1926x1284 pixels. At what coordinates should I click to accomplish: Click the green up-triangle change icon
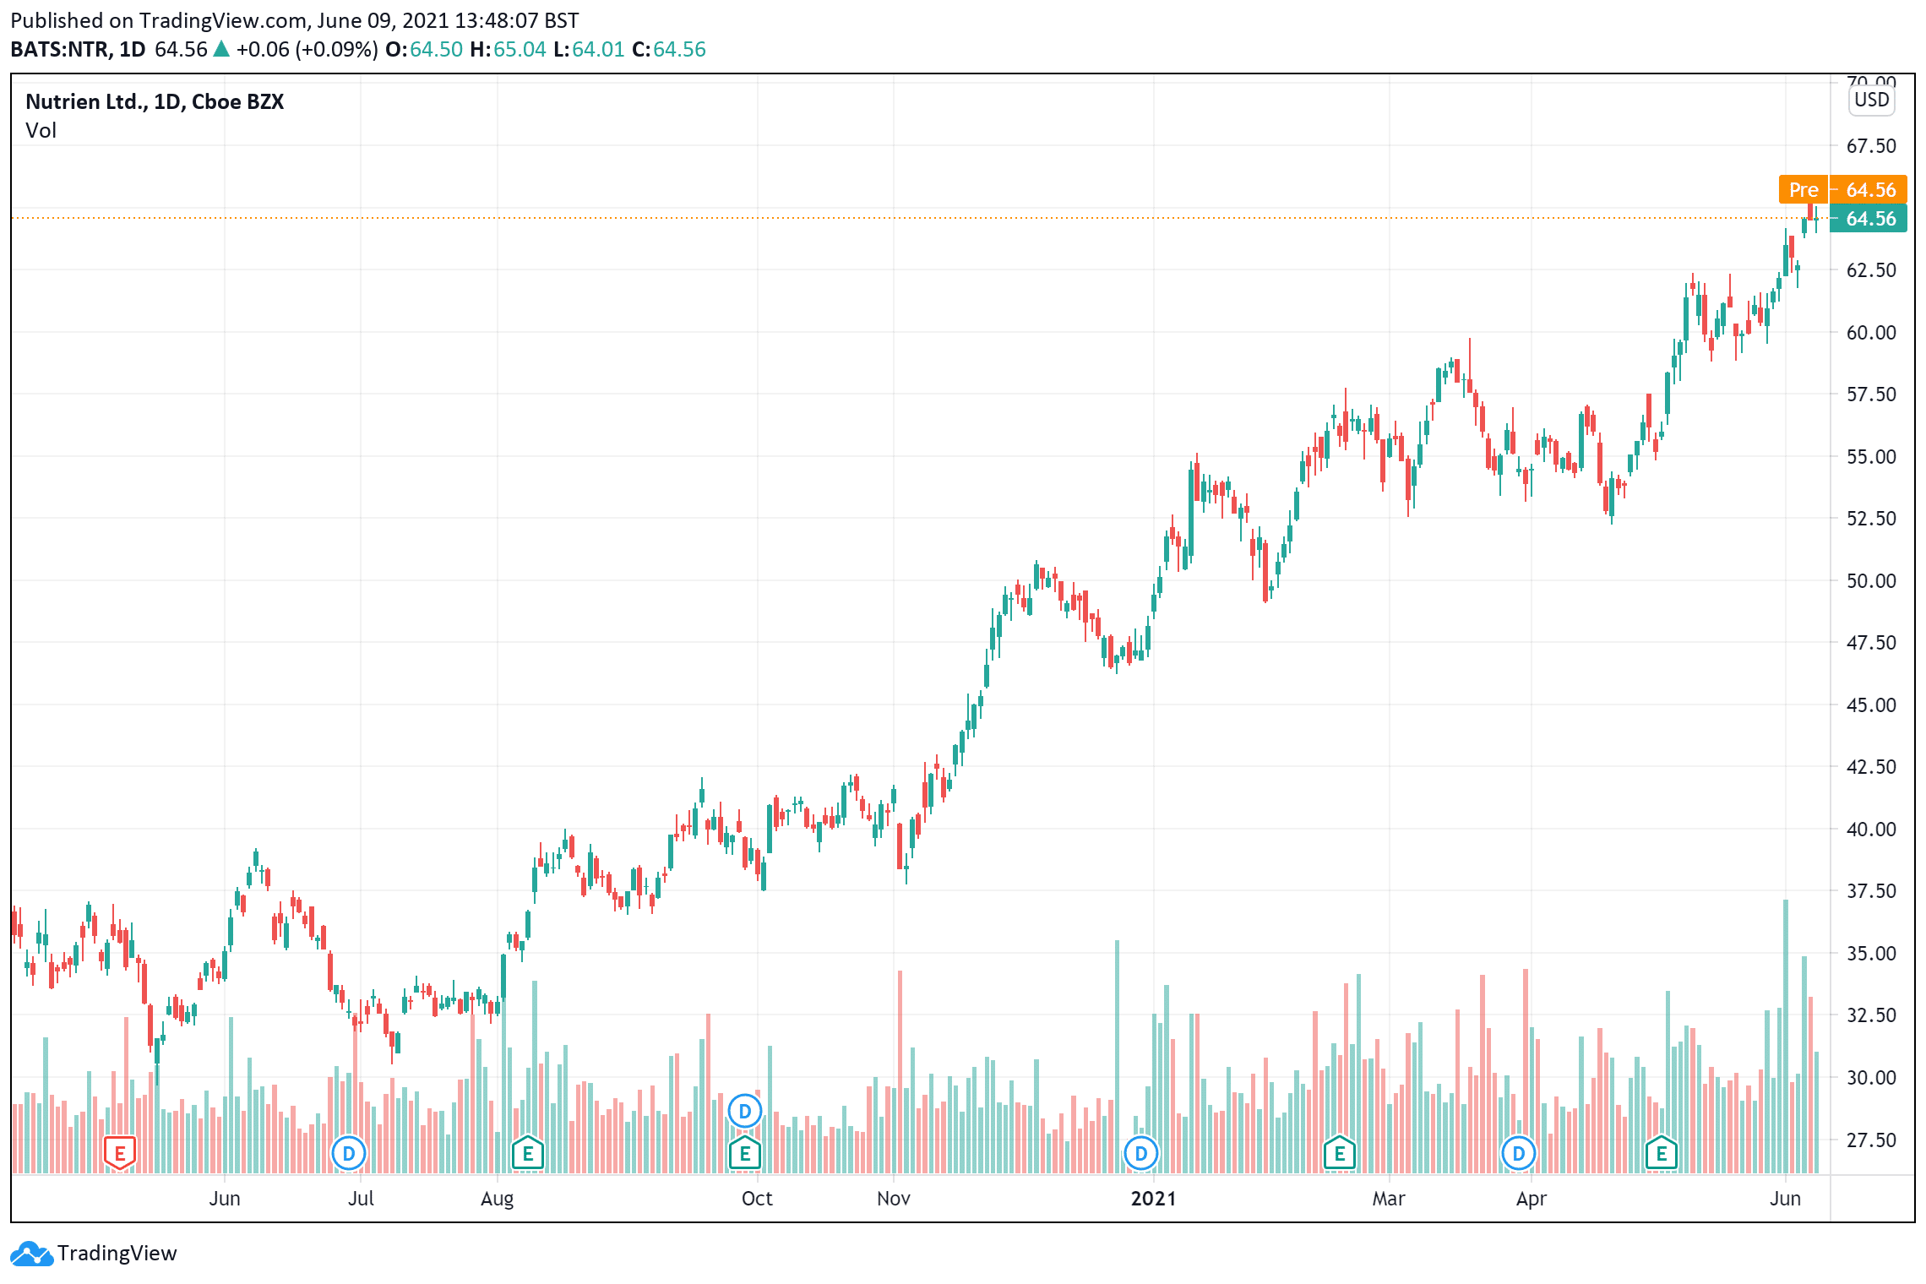[x=221, y=49]
